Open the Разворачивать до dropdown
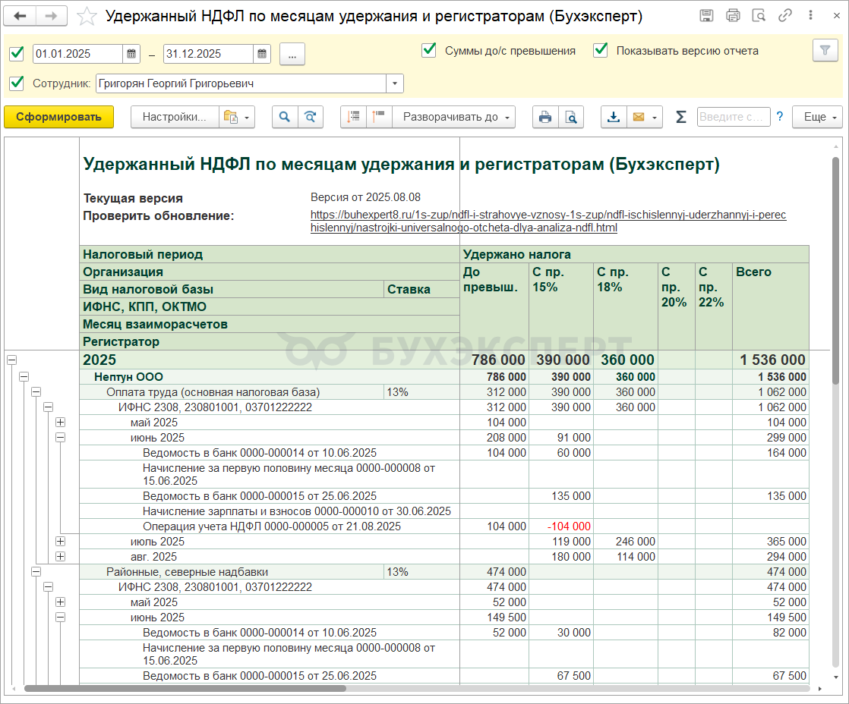 (454, 117)
